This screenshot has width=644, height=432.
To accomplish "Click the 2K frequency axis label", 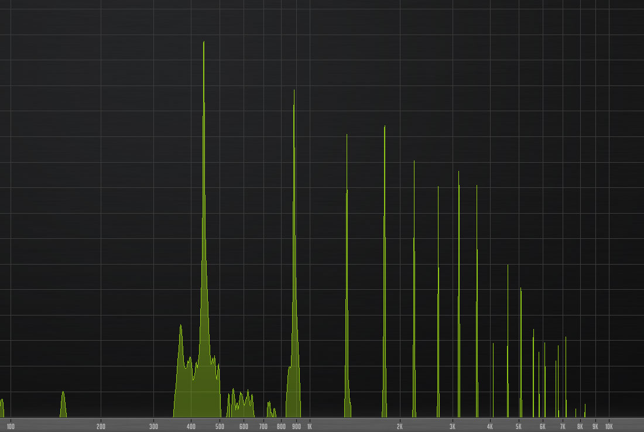I will [x=400, y=427].
